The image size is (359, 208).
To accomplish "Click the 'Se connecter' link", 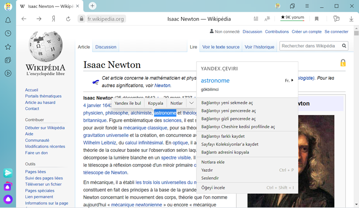I will [x=336, y=32].
